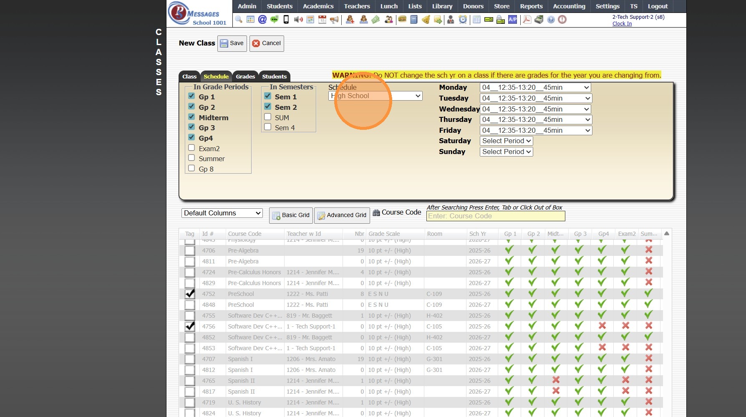Click the hamburger lunch icon

402,20
